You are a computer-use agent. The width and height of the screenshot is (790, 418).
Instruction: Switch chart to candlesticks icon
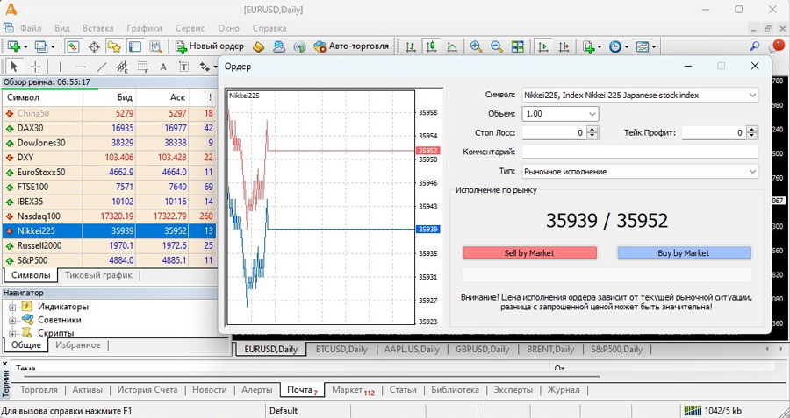click(431, 46)
